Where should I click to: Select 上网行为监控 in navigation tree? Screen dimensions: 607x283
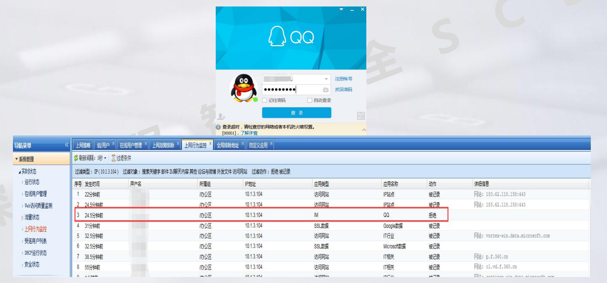point(36,229)
